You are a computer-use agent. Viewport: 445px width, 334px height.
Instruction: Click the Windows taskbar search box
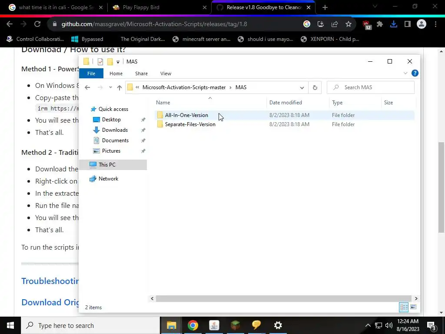point(90,325)
